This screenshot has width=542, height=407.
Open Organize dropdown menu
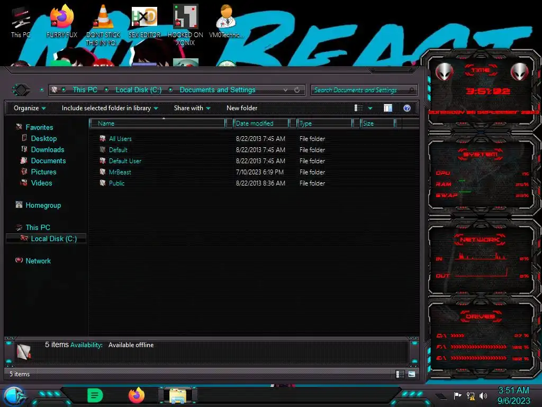coord(30,108)
